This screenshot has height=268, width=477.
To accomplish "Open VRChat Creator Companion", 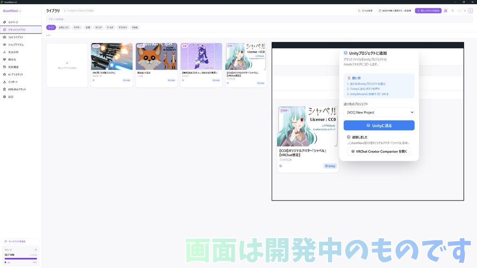I will [x=379, y=151].
